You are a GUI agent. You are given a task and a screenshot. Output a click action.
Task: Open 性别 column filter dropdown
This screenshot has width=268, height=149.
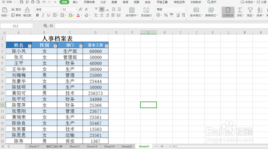point(55,46)
